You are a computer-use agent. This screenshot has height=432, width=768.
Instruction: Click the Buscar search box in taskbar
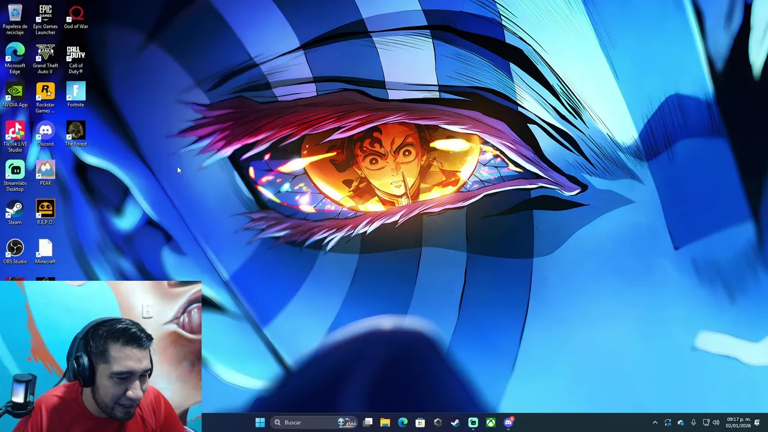pos(313,422)
